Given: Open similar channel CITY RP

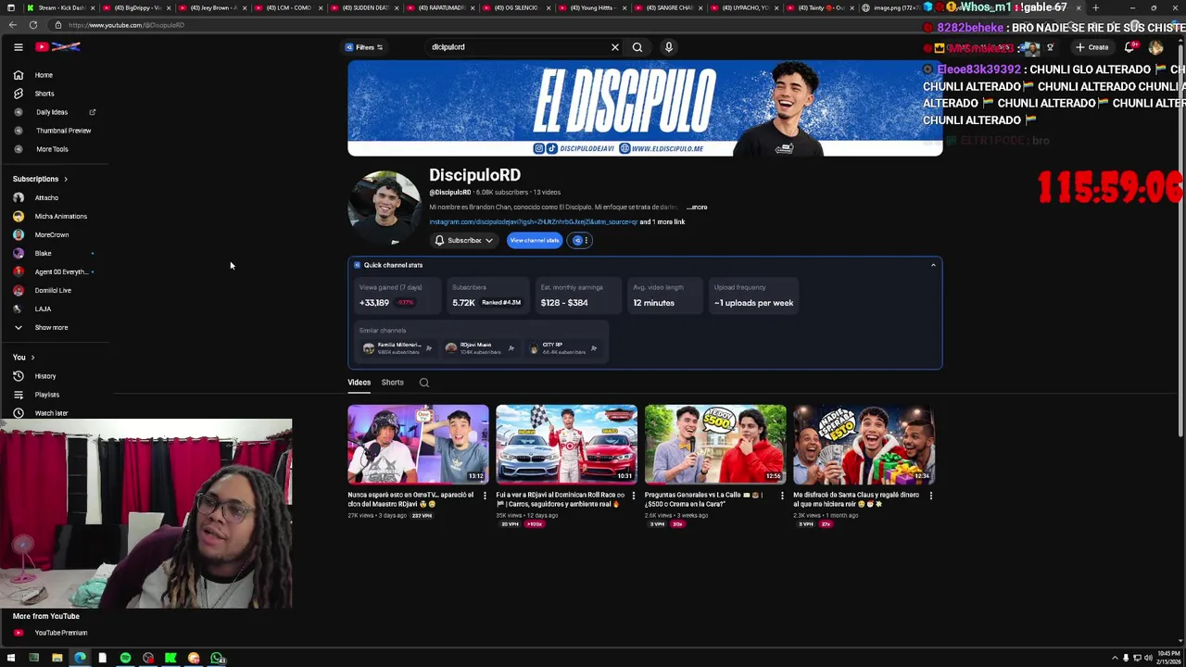Looking at the screenshot, I should click(x=565, y=348).
